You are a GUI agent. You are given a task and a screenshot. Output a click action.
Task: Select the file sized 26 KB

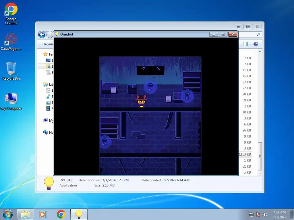click(x=246, y=130)
